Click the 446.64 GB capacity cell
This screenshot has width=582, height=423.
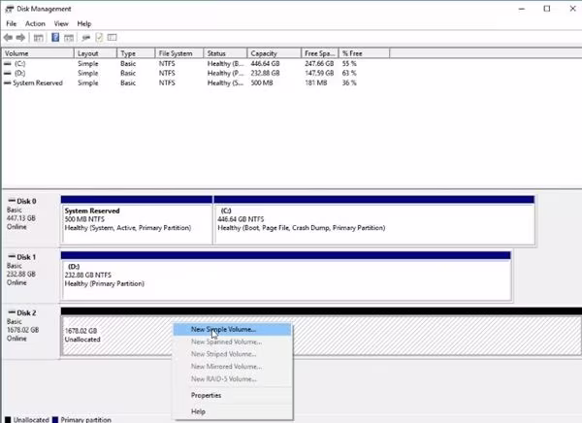tap(265, 63)
